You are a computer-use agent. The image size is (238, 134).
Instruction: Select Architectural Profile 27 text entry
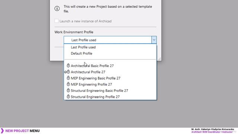(88, 72)
